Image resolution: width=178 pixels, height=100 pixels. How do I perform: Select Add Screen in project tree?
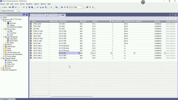pos(13,23)
